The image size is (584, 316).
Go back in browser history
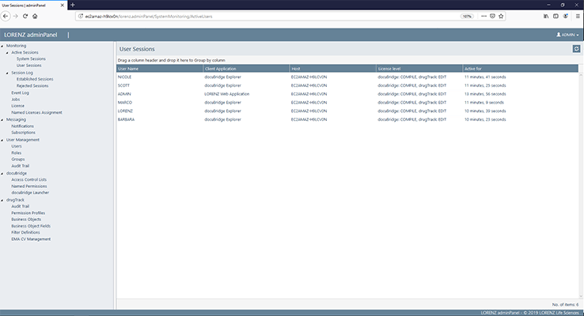[x=6, y=16]
